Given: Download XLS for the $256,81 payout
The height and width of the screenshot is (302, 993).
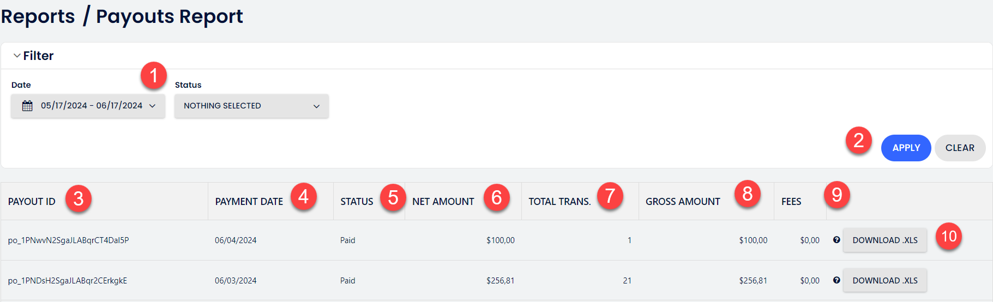Looking at the screenshot, I should click(885, 280).
